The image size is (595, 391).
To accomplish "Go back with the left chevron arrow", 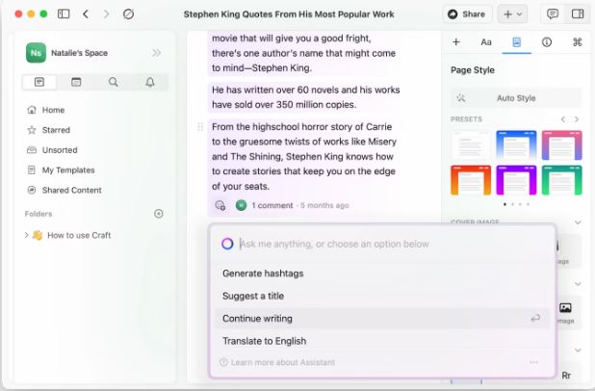I will click(x=86, y=14).
